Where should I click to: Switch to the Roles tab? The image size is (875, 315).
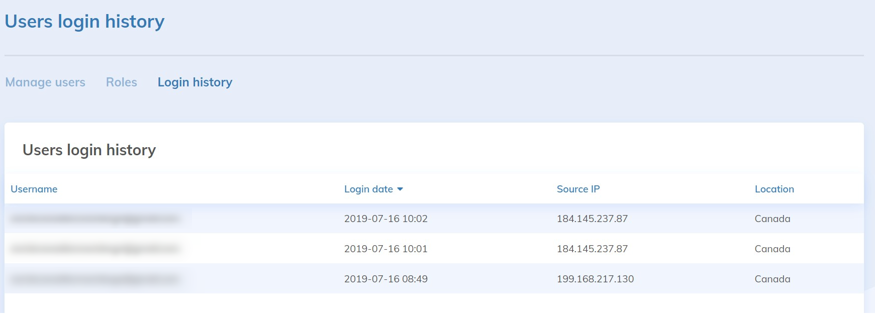[121, 82]
